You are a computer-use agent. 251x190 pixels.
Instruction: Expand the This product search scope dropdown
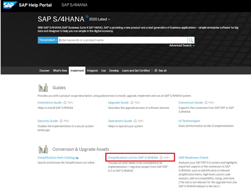[48, 40]
